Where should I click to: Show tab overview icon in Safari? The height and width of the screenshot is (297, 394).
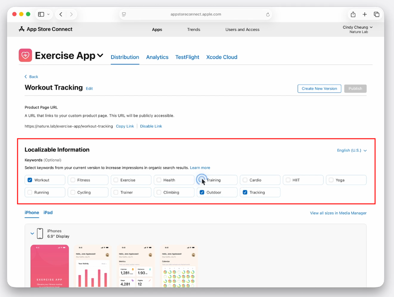377,15
